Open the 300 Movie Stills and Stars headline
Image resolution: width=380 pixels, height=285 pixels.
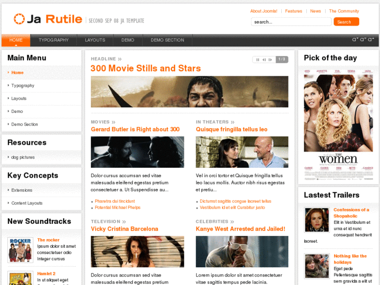[x=146, y=69]
